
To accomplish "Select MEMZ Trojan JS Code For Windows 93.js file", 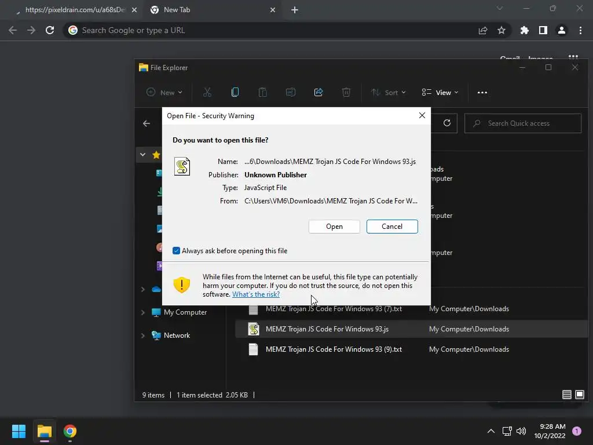I will 412,329.
